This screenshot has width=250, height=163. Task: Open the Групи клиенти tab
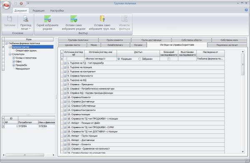point(115,40)
